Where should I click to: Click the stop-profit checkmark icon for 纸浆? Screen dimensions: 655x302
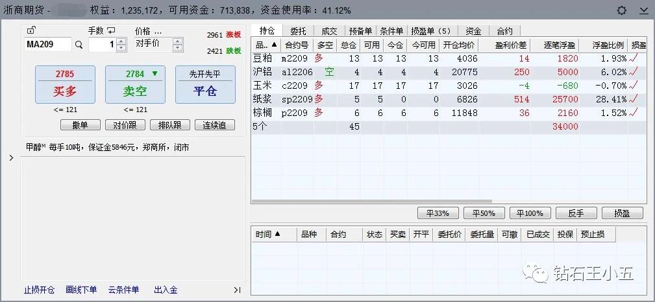point(634,99)
